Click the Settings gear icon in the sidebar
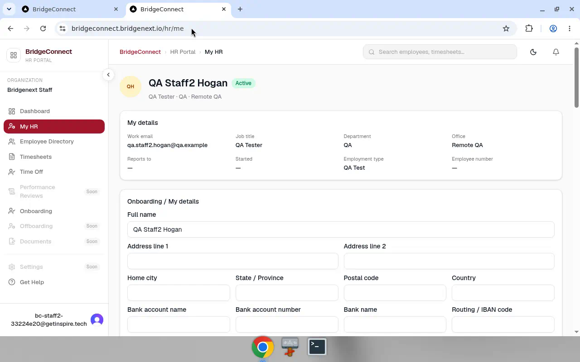The image size is (580, 362). [12, 267]
